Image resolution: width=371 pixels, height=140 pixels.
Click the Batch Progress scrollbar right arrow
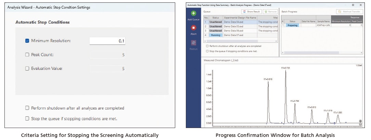click(361, 53)
